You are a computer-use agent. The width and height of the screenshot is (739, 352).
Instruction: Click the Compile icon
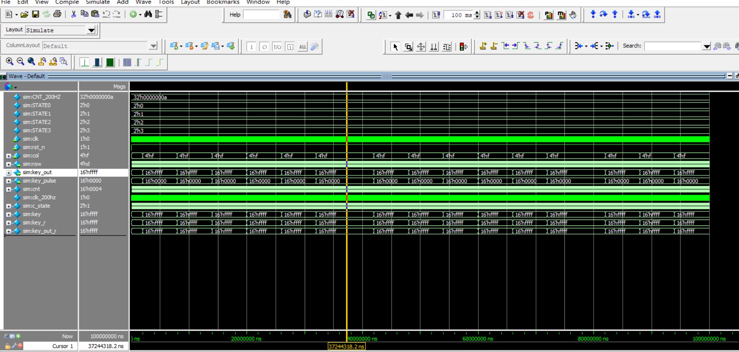coord(307,15)
